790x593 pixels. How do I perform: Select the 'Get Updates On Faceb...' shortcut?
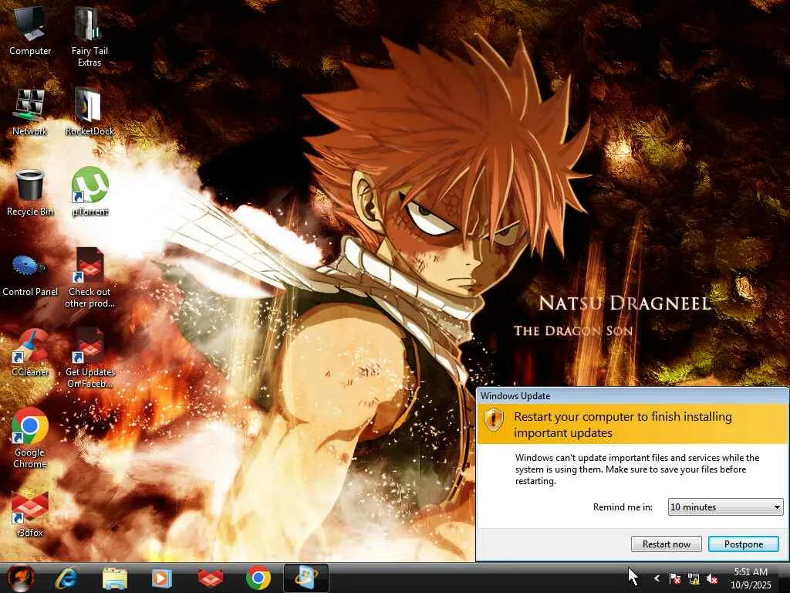[x=89, y=358]
